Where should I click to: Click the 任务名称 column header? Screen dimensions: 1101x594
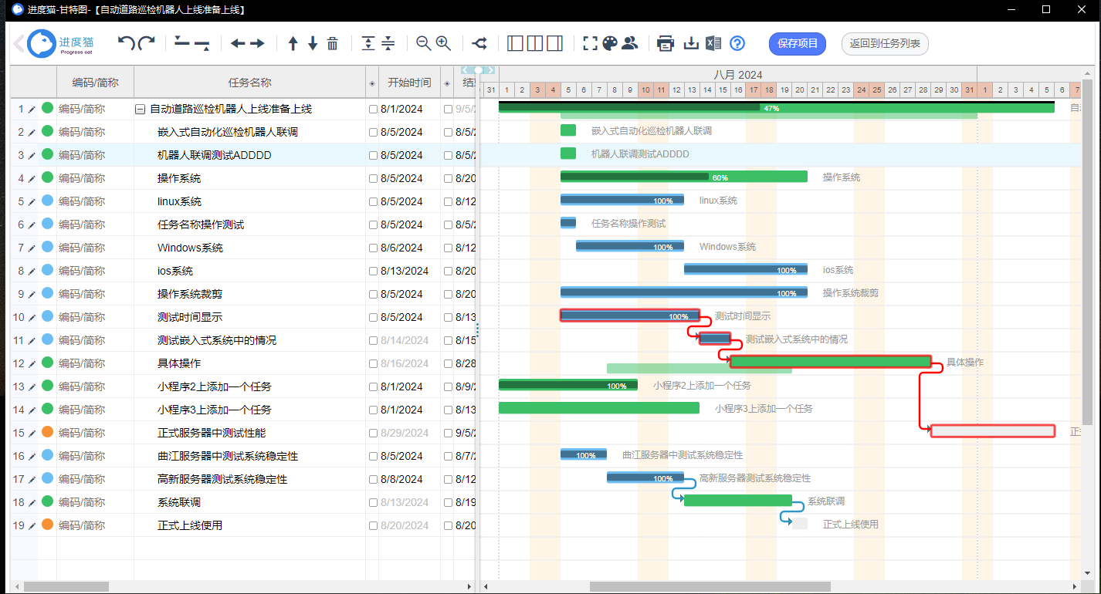(249, 83)
